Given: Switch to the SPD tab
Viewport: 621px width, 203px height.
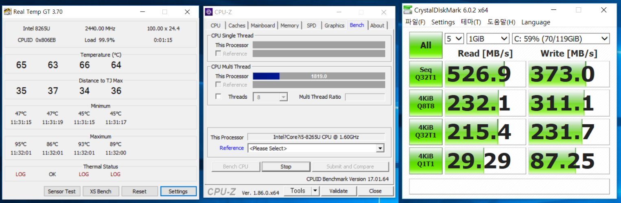Looking at the screenshot, I should point(311,25).
